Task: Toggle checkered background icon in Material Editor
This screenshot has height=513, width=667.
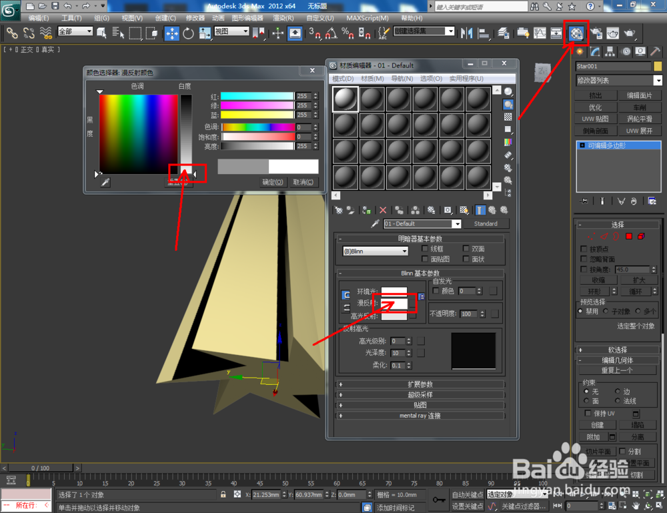Action: pyautogui.click(x=508, y=117)
